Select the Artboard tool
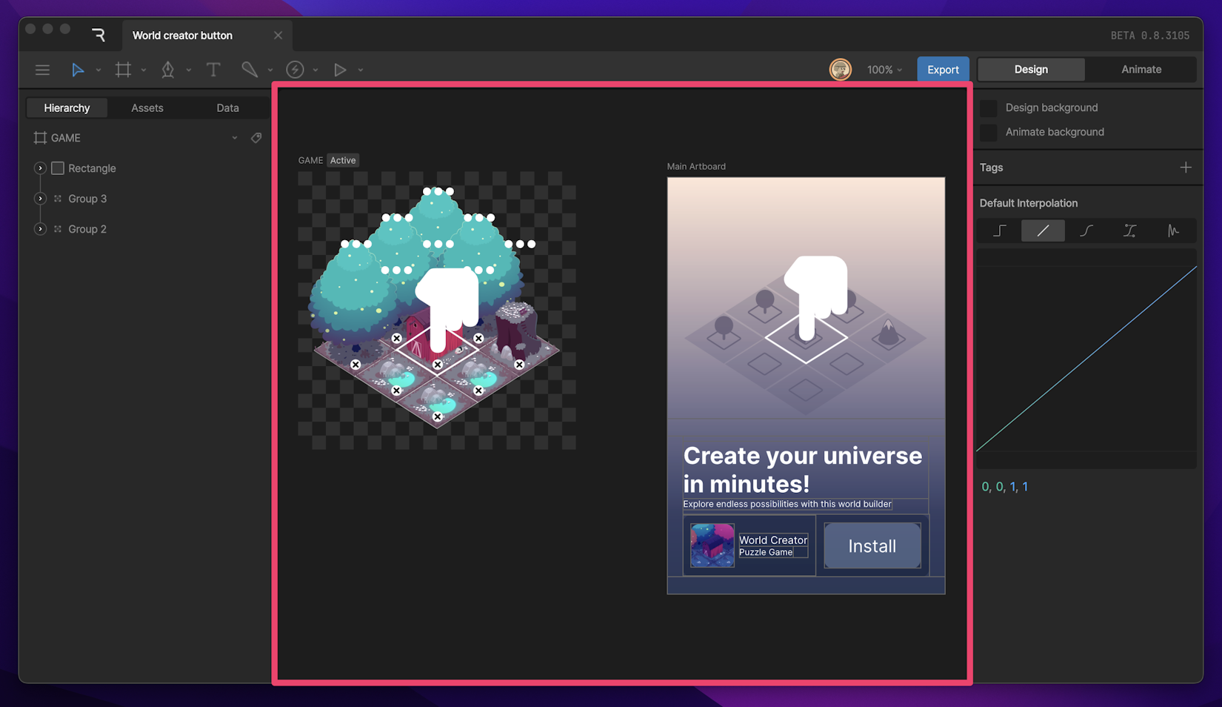 [124, 70]
